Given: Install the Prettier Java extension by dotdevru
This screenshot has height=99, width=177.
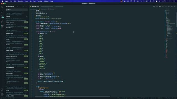Looking at the screenshot, I should click(26, 62).
